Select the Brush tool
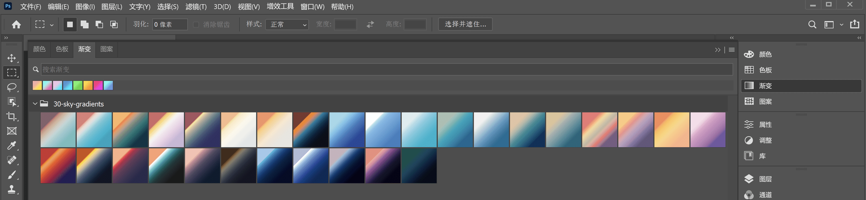 pos(12,174)
